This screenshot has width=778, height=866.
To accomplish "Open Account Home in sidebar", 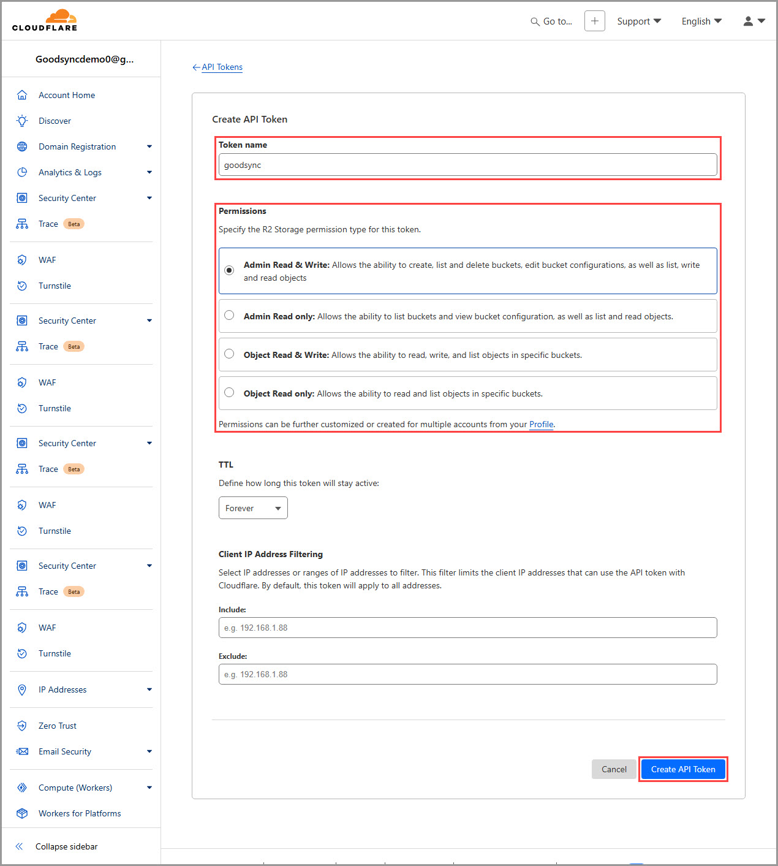I will [67, 95].
